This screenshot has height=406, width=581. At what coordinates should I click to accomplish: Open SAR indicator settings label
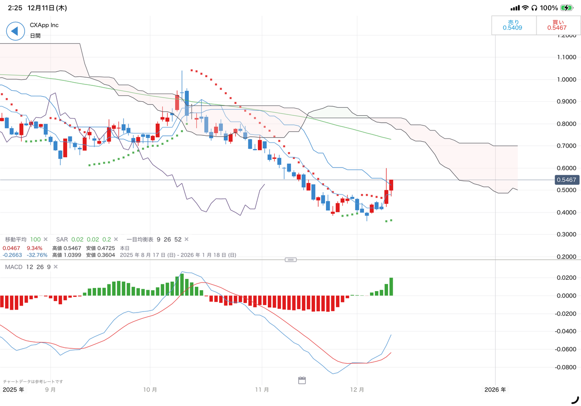tap(62, 239)
